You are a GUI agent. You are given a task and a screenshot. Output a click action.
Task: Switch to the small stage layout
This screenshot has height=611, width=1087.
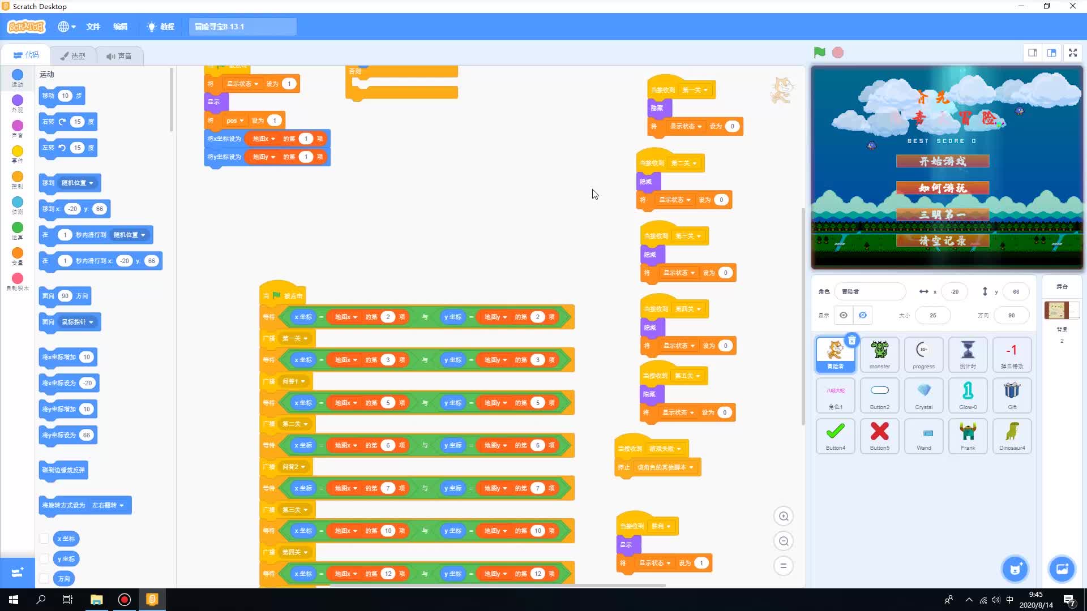point(1032,53)
